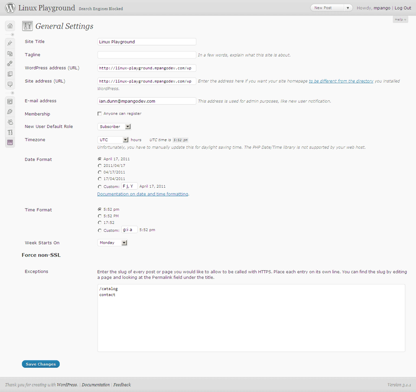This screenshot has width=416, height=392.
Task: Click the WordPress logo in header
Action: click(10, 8)
